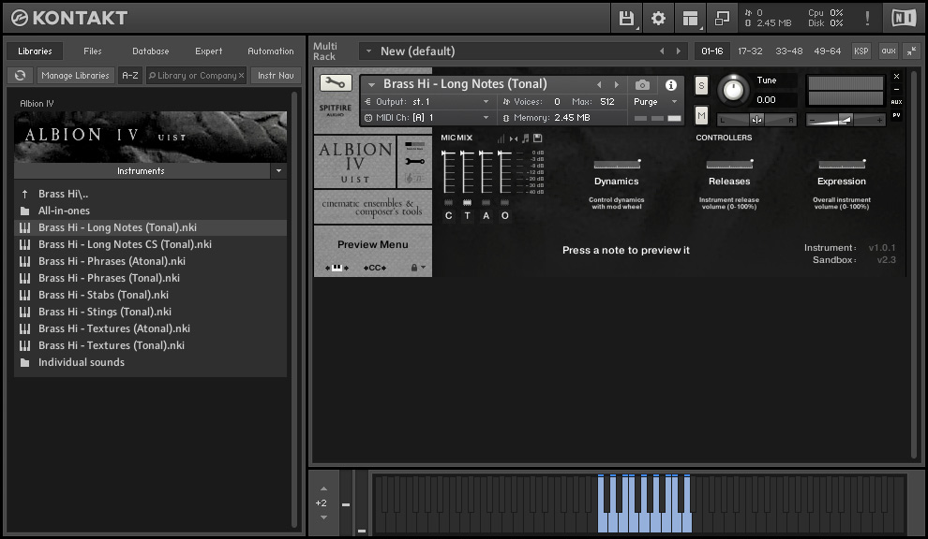
Task: Click the refresh libraries icon
Action: tap(21, 76)
